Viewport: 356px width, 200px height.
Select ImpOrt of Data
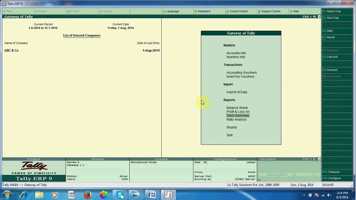click(x=237, y=92)
